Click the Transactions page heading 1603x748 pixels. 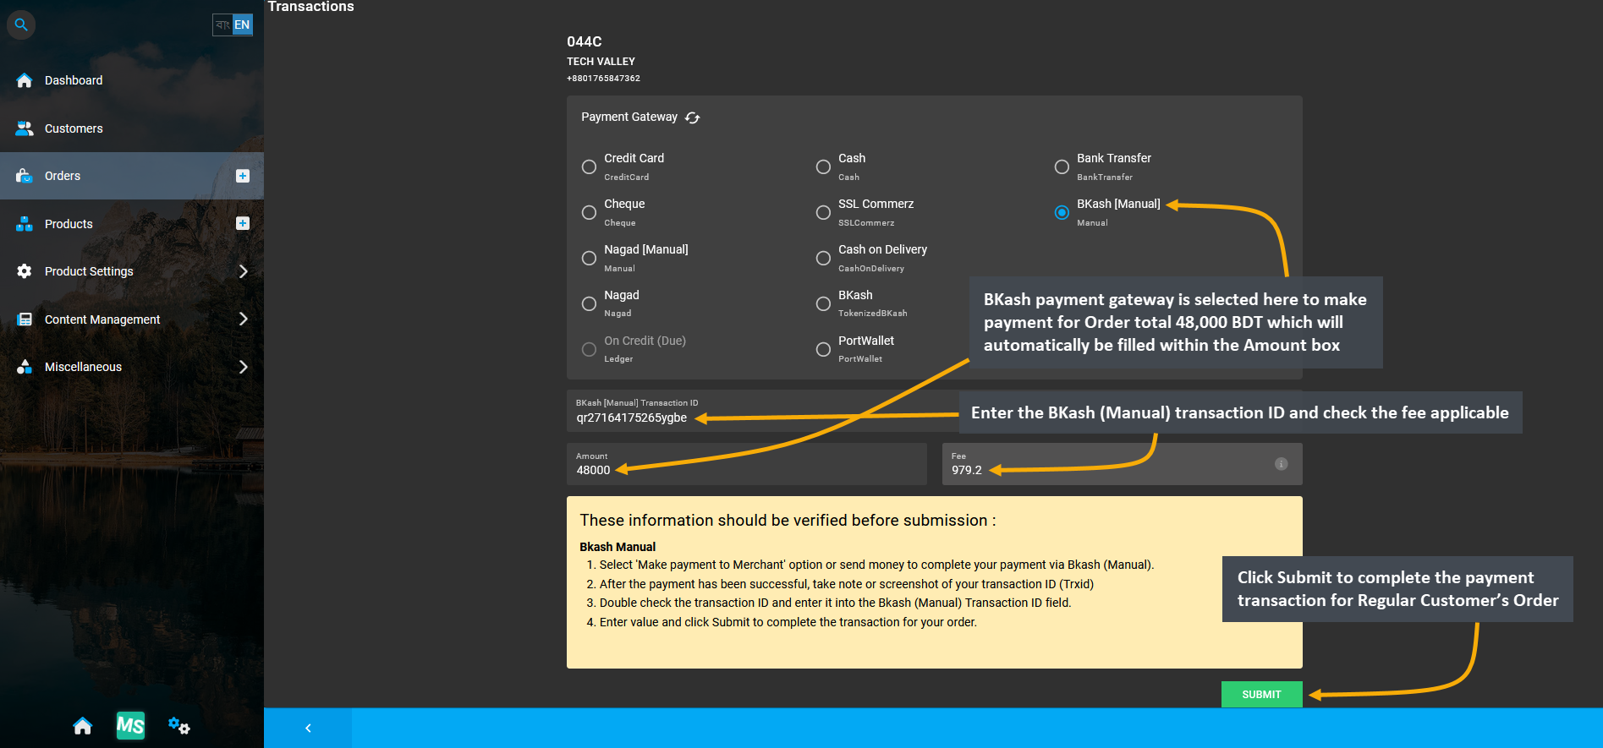pos(311,7)
